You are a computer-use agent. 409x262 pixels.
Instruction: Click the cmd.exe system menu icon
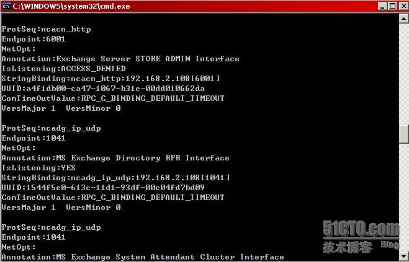(x=6, y=6)
